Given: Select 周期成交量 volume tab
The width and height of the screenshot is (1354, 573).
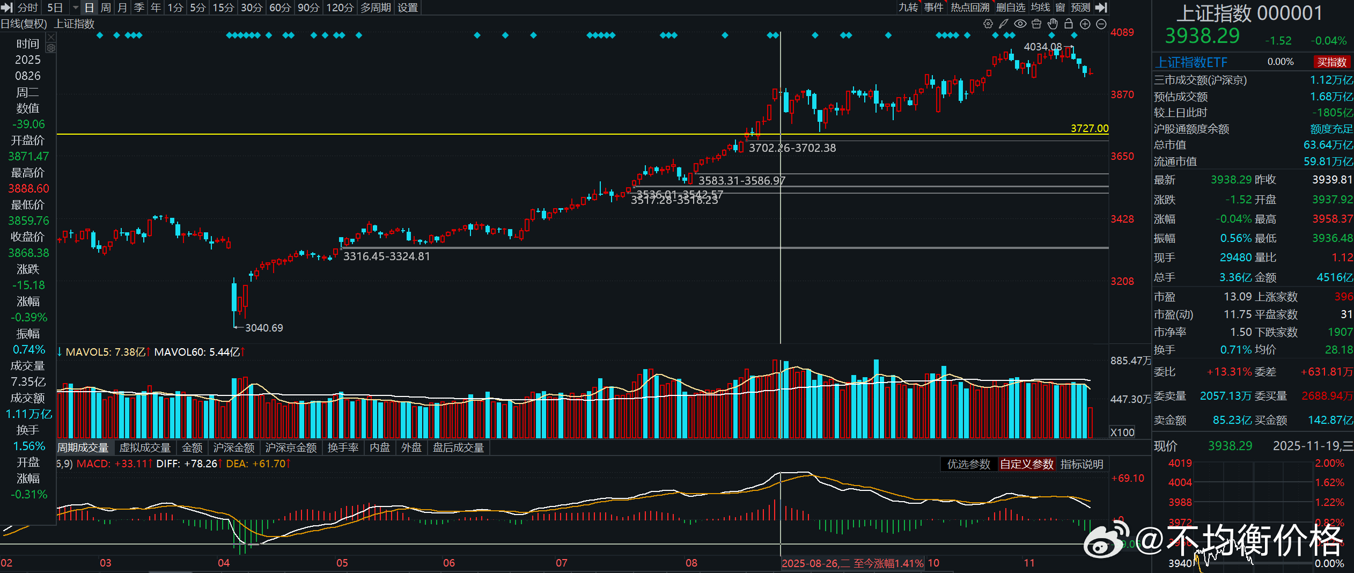Looking at the screenshot, I should 83,447.
